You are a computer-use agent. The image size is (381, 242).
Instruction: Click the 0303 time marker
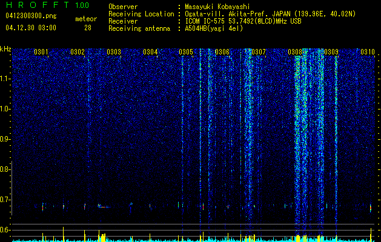[x=114, y=51]
